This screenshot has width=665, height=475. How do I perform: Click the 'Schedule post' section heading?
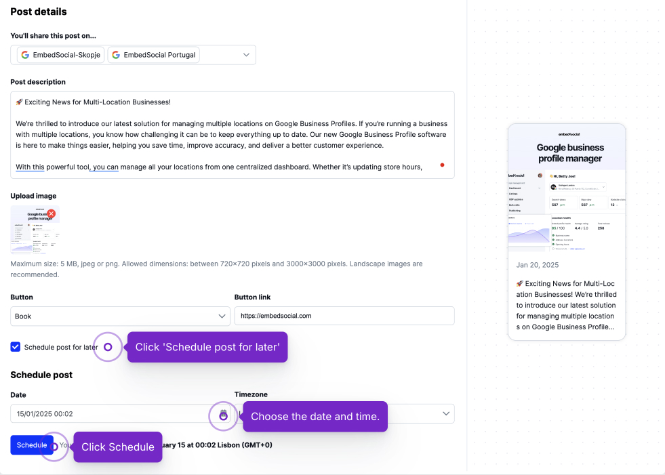41,375
